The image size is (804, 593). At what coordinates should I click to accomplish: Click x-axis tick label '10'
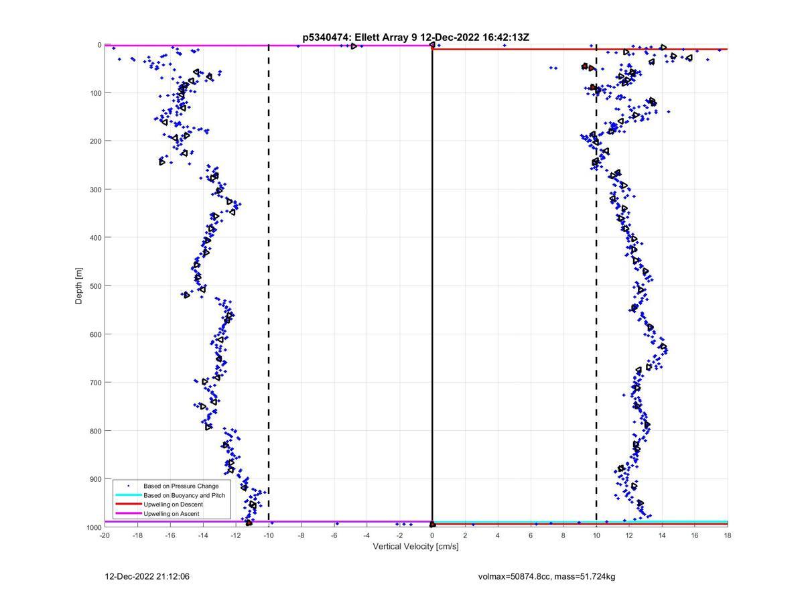[x=596, y=535]
